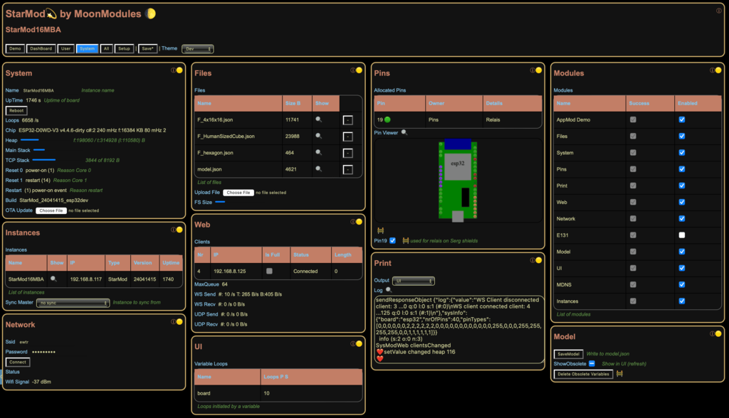The height and width of the screenshot is (418, 729).
Task: Open Pin Viewer magnifier icon
Action: click(404, 132)
